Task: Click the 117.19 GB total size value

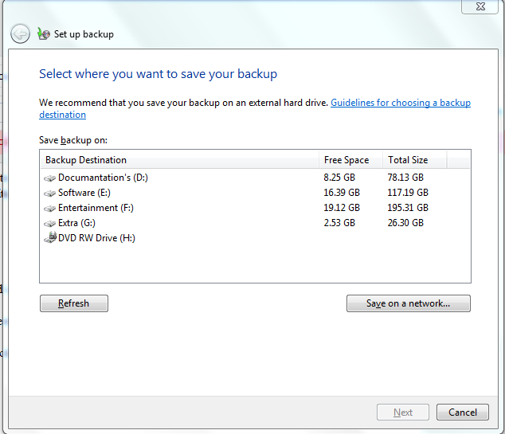Action: 408,193
